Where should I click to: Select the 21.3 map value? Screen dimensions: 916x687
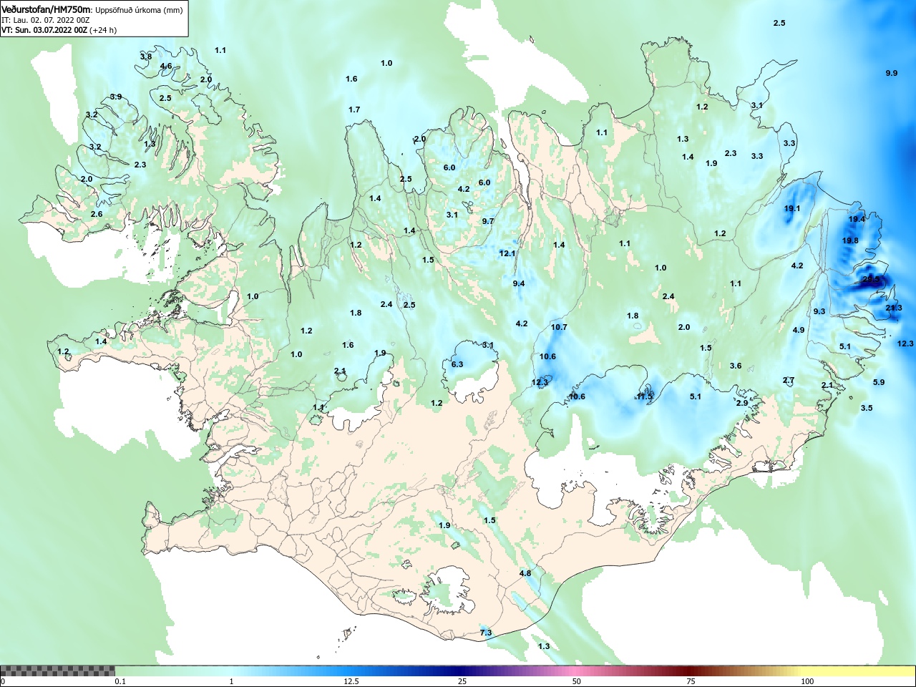click(x=894, y=308)
